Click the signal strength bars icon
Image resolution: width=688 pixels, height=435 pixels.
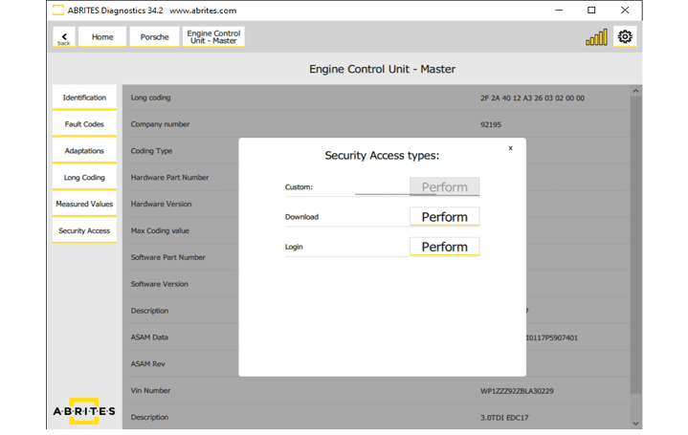tap(596, 37)
